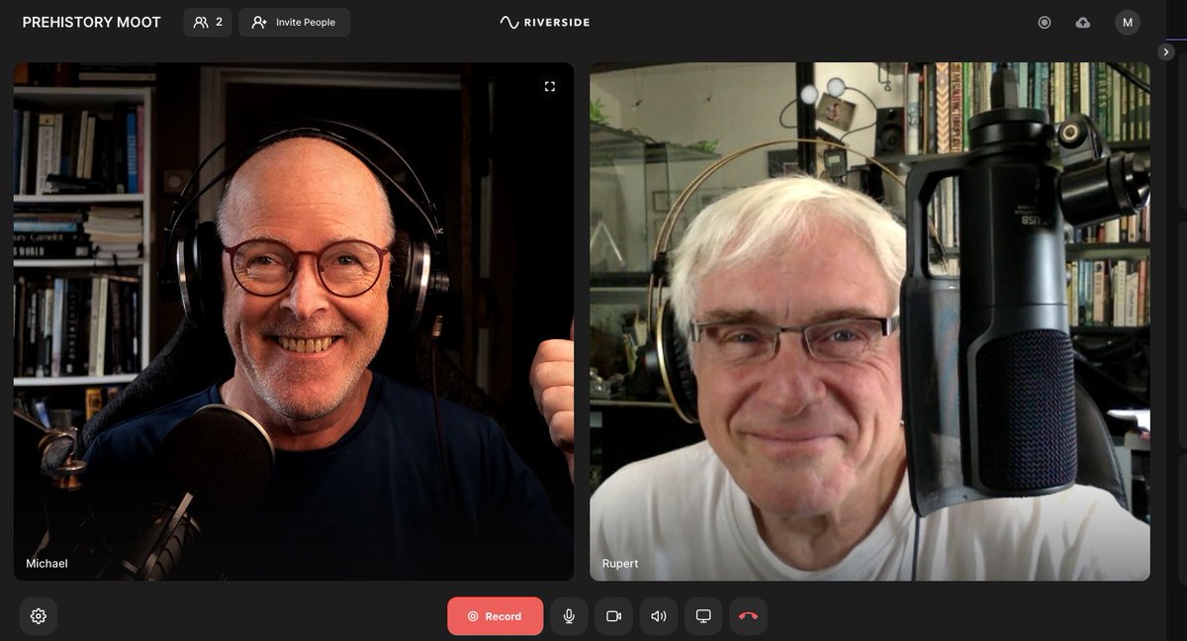1187x641 pixels.
Task: Click the Rupert name label
Action: (x=622, y=563)
